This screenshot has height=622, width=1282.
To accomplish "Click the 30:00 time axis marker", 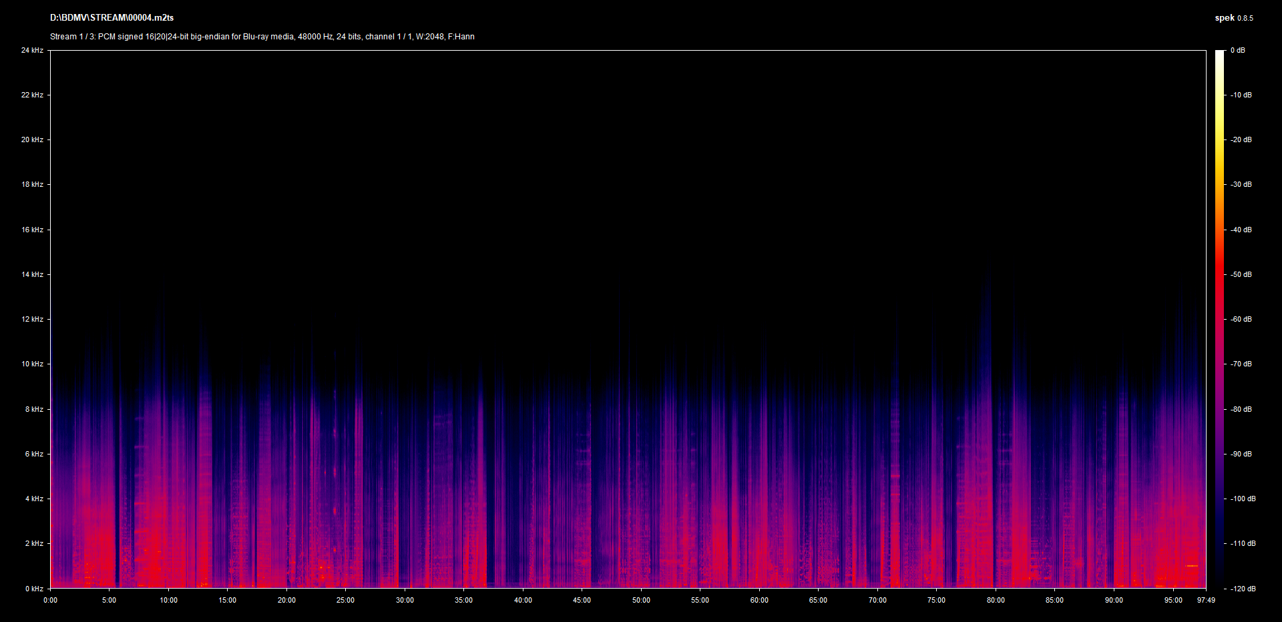I will (x=405, y=600).
